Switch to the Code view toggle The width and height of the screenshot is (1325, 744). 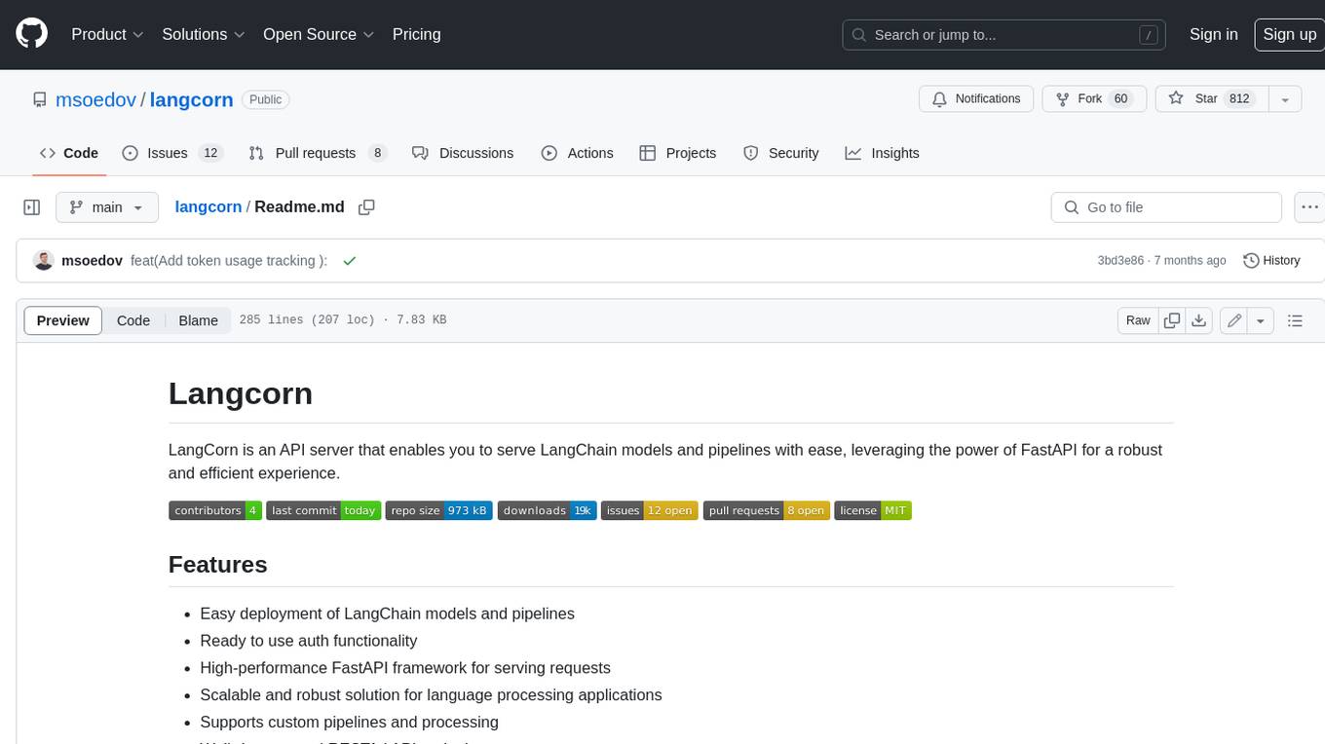[x=133, y=320]
